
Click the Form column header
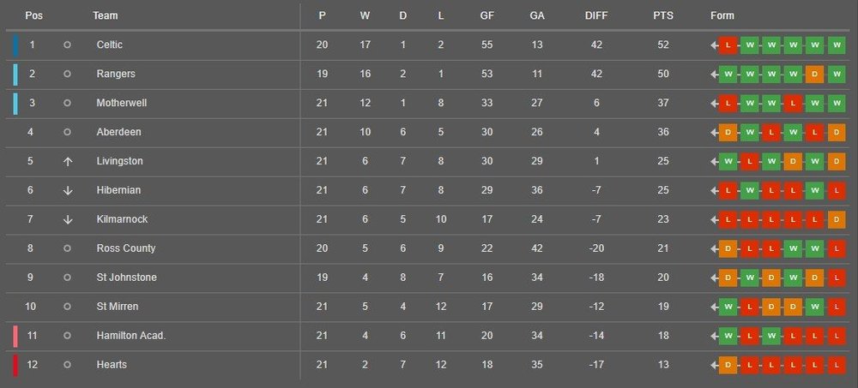coord(722,16)
